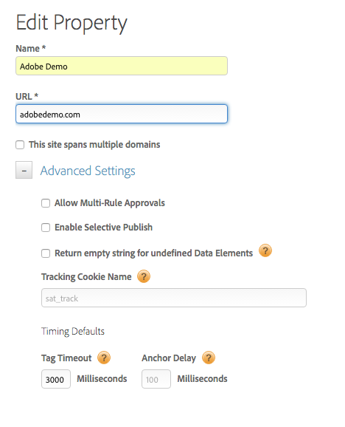Click the Edit Property page title
Screen dimensions: 345x427
click(x=72, y=23)
